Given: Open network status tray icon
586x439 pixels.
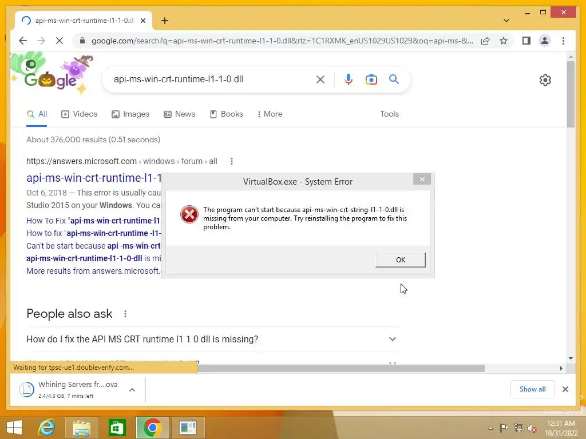Looking at the screenshot, I should tap(518, 428).
